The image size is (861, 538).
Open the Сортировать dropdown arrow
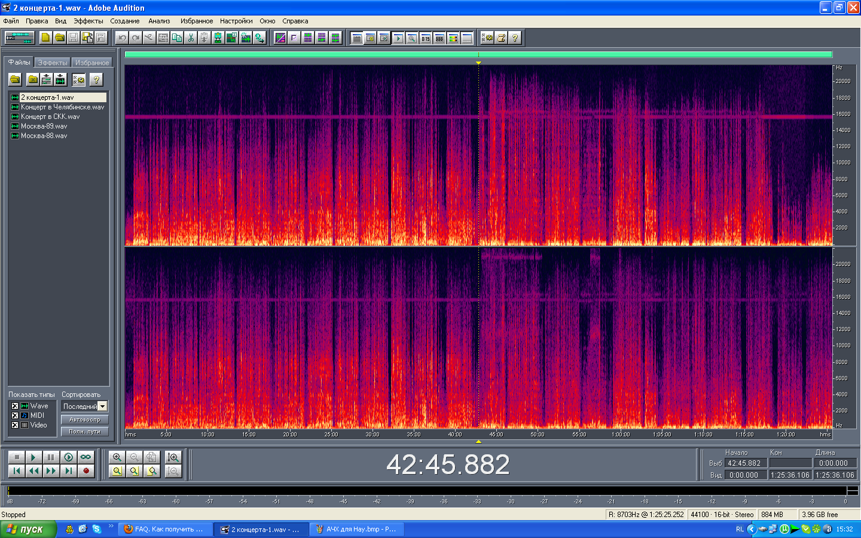point(102,406)
